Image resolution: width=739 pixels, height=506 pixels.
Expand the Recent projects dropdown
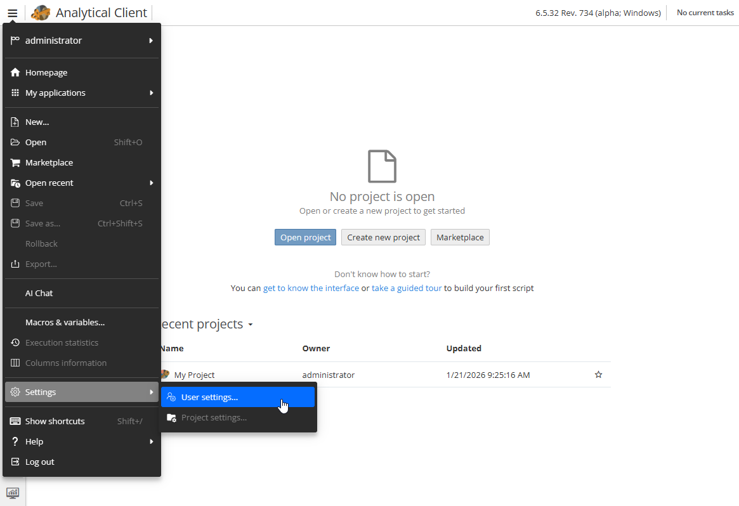(x=251, y=324)
